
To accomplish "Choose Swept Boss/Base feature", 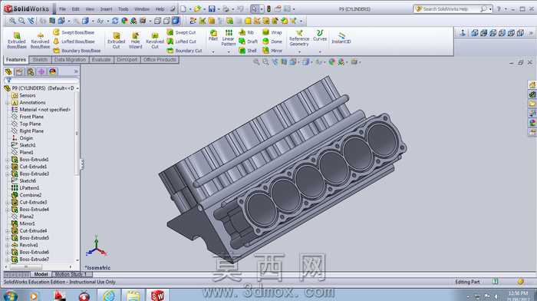I will [74, 32].
